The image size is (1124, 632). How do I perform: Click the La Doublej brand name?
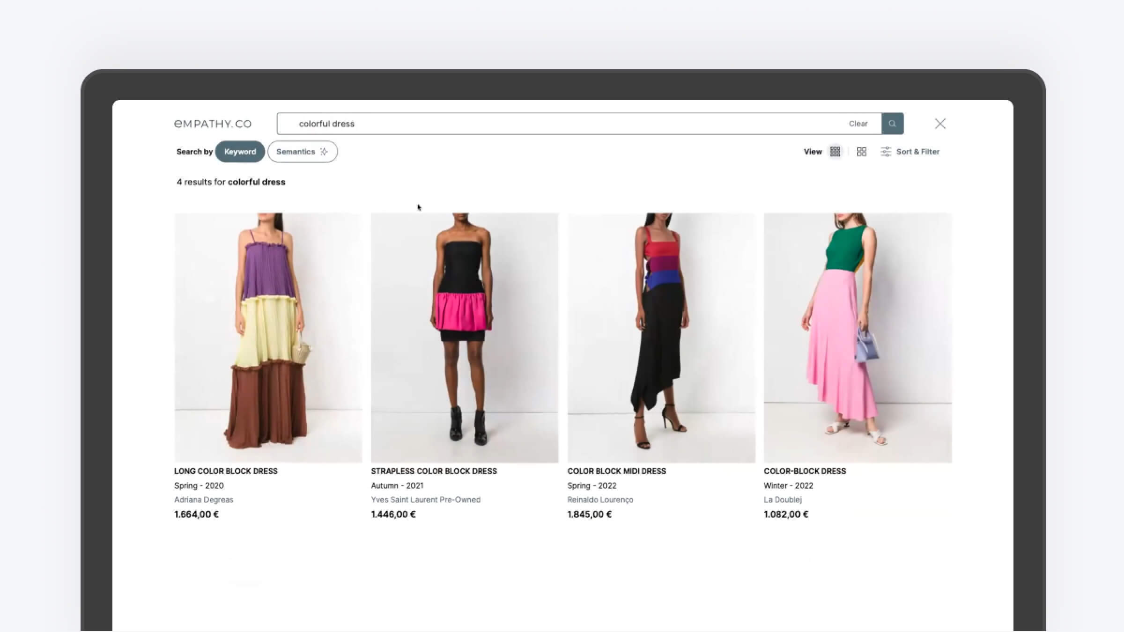[x=783, y=500]
